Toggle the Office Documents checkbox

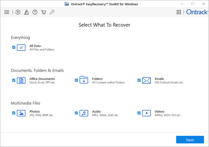tap(14, 80)
